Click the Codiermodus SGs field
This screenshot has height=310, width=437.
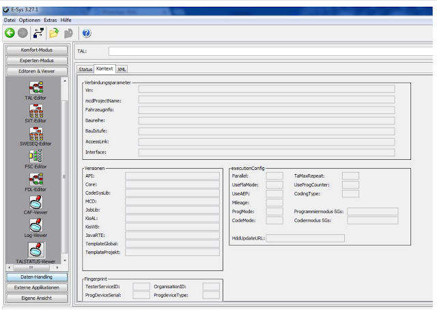pos(373,221)
